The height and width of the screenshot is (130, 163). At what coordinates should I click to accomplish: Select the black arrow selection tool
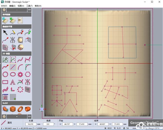click(x=5, y=32)
